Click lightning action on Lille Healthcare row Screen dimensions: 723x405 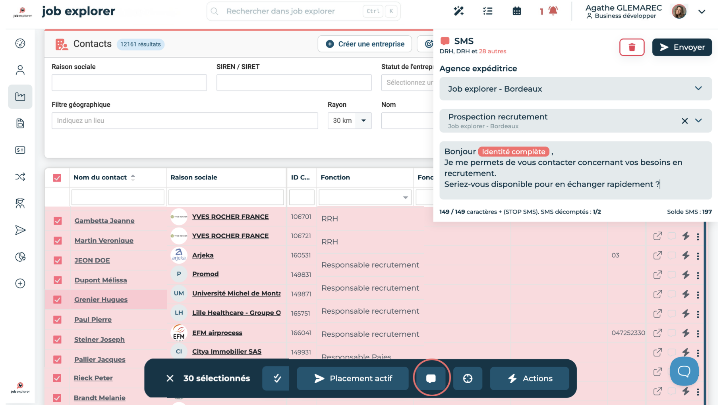(x=686, y=314)
